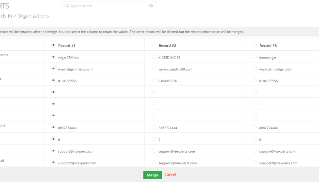
Task: Click the www.vtigercrminc.com cell text
Action: (x=75, y=69)
